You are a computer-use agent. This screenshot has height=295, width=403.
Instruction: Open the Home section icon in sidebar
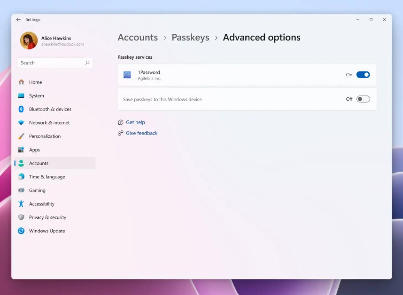tap(21, 82)
